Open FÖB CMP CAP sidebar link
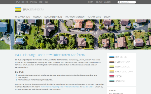This screenshot has height=94, width=151. 123,62
